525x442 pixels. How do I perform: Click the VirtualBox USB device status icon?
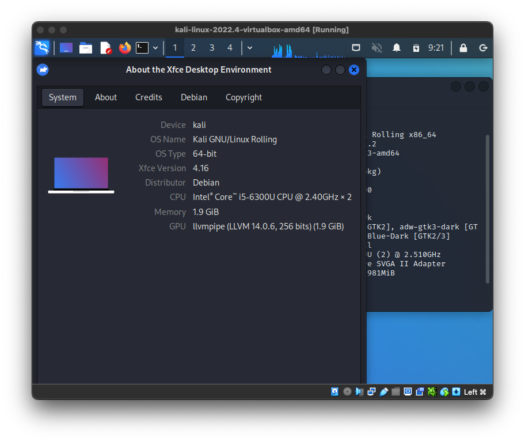383,392
